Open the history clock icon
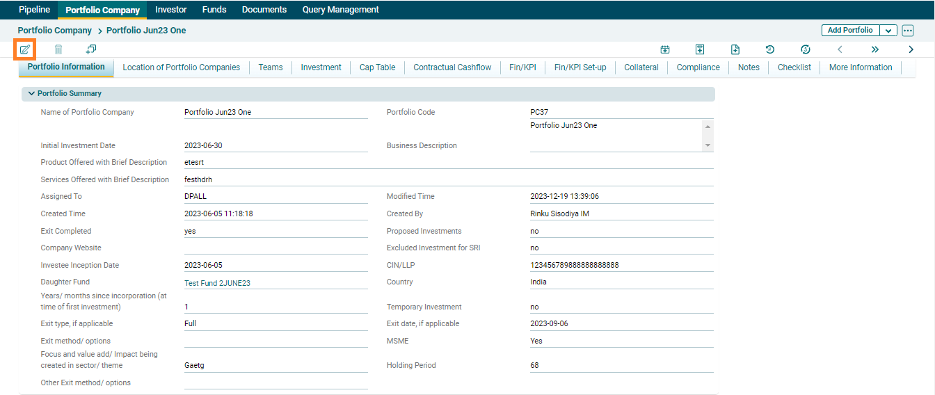935x395 pixels. pyautogui.click(x=770, y=49)
